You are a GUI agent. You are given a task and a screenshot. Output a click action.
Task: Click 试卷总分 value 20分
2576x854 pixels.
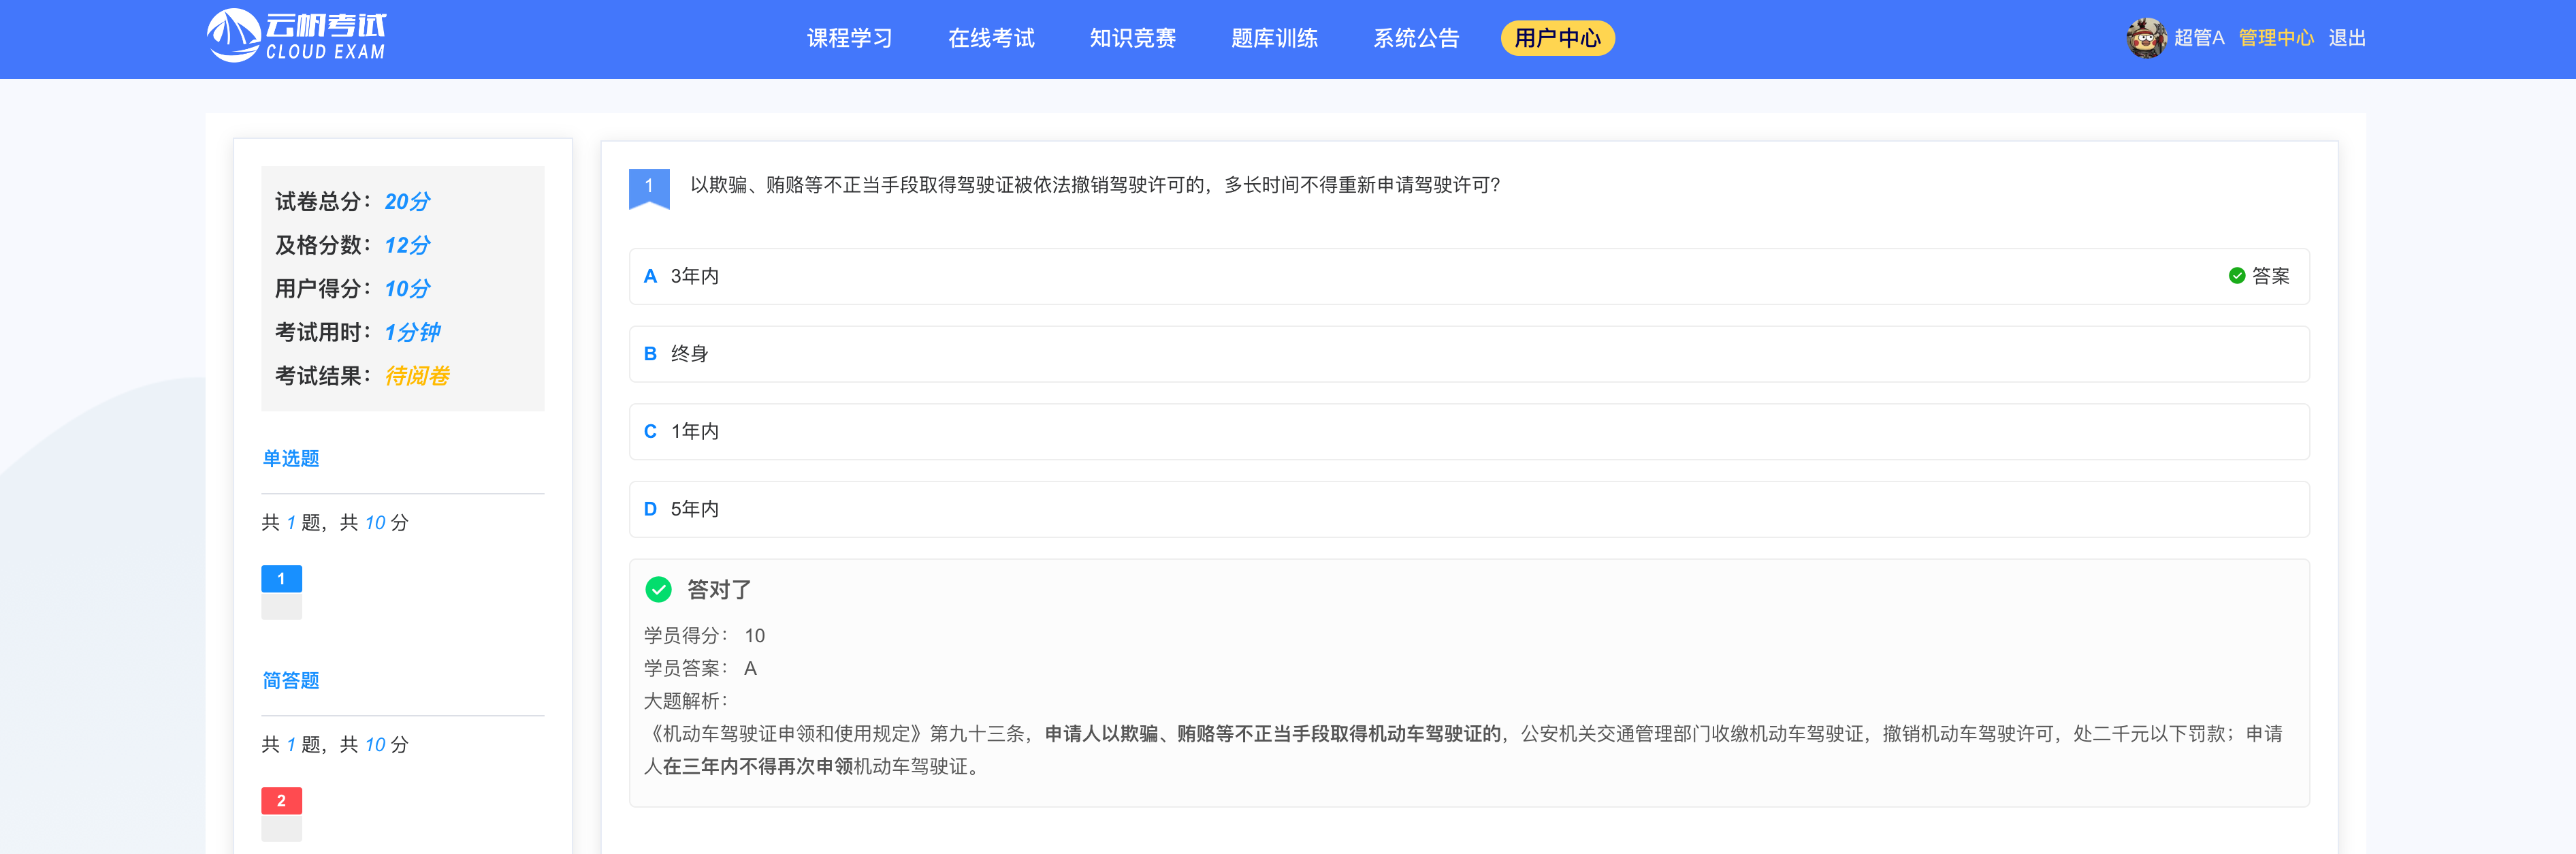pos(407,201)
